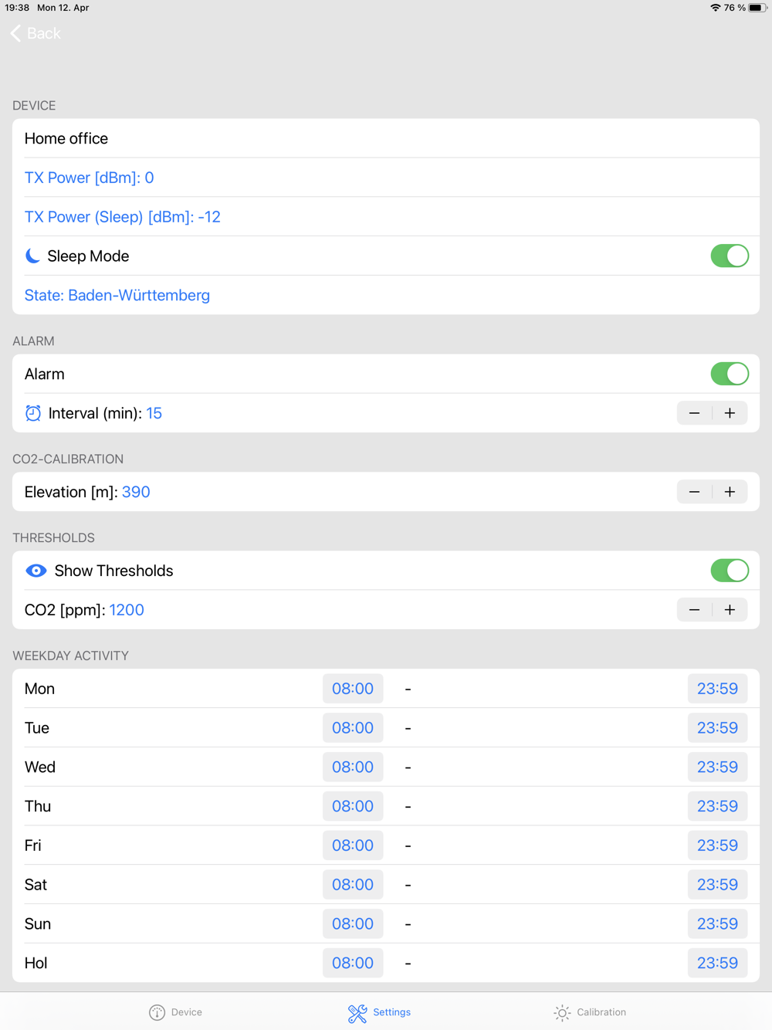
Task: Open TX Power [dBm] picker
Action: pyautogui.click(x=90, y=178)
